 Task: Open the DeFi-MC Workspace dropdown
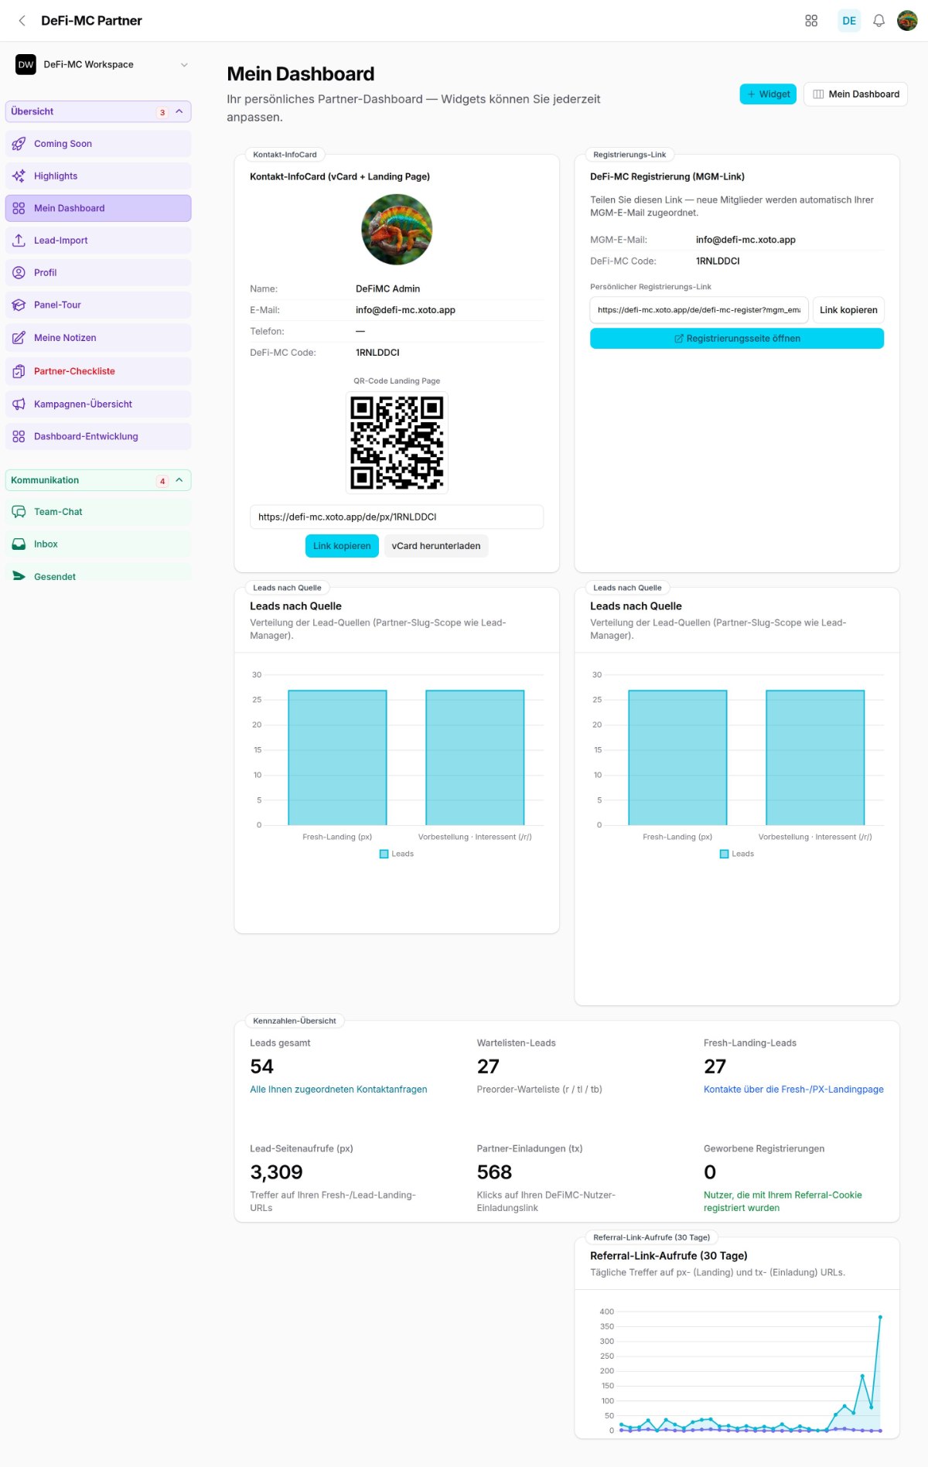click(102, 65)
